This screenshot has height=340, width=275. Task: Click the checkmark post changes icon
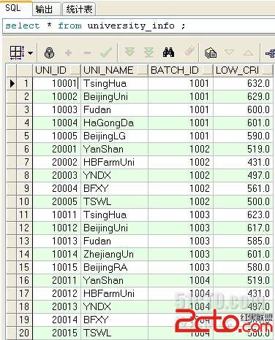106,53
